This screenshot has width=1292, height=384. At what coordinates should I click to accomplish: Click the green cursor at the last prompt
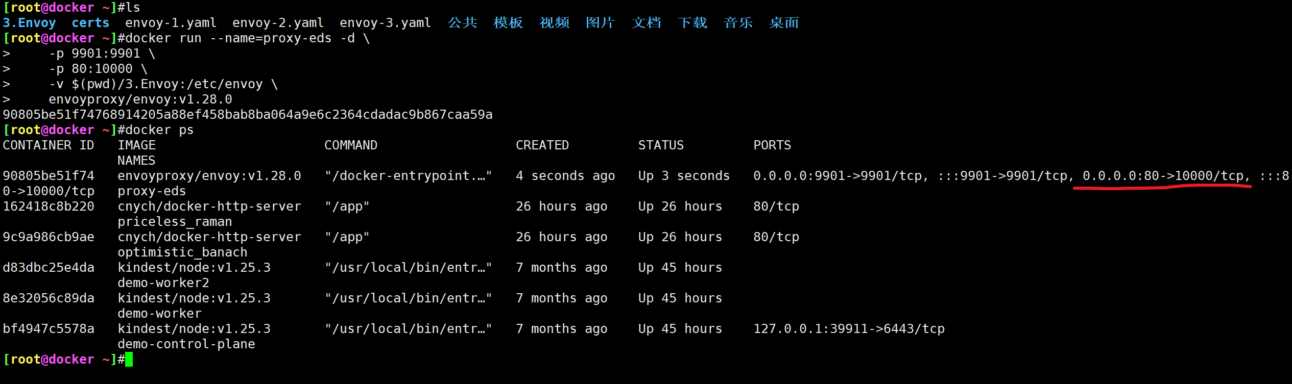pos(129,360)
